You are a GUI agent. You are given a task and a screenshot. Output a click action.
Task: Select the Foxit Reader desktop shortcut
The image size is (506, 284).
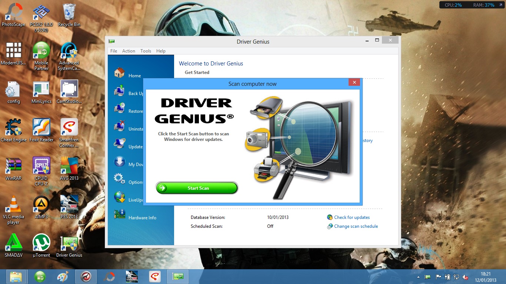pyautogui.click(x=41, y=131)
